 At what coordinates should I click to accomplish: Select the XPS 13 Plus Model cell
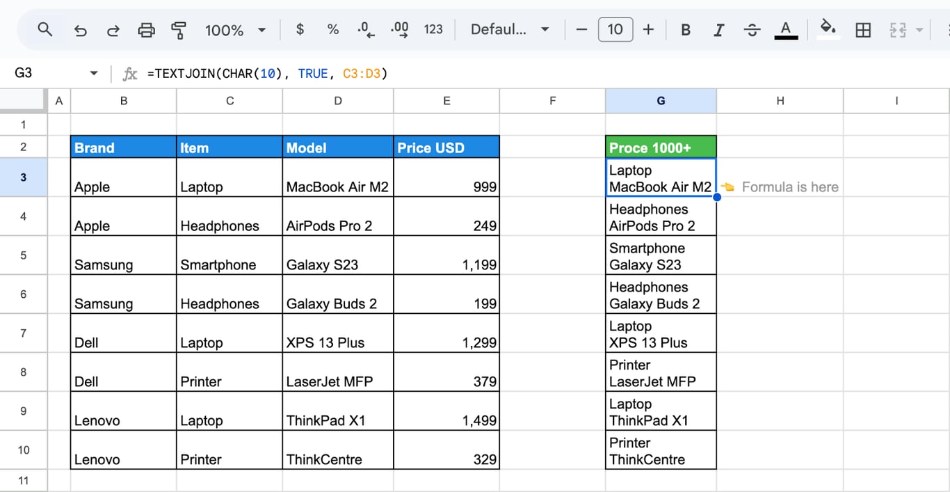[x=338, y=333]
